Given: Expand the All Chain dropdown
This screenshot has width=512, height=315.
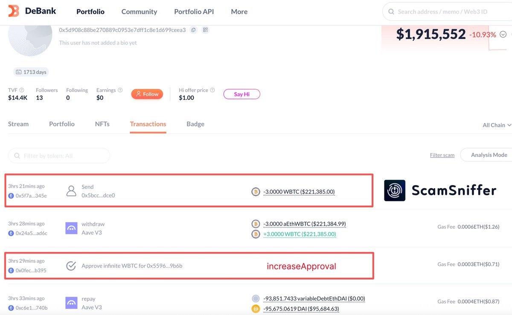Looking at the screenshot, I should [497, 125].
